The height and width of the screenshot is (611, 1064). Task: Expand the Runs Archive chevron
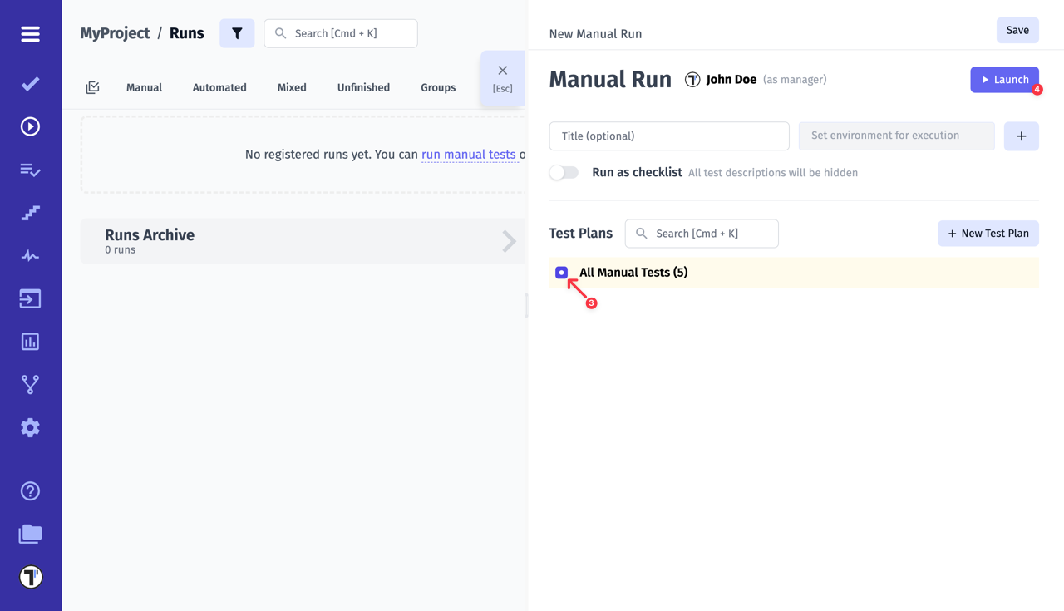point(510,241)
